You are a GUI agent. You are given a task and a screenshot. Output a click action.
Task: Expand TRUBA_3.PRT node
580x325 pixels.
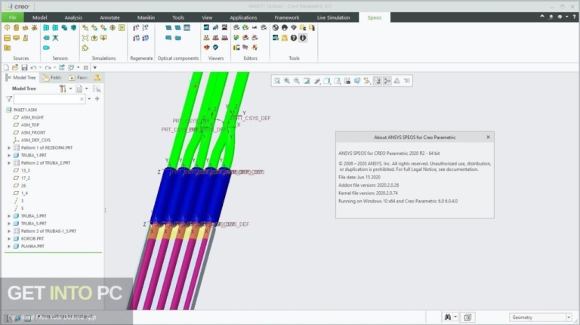[9, 216]
